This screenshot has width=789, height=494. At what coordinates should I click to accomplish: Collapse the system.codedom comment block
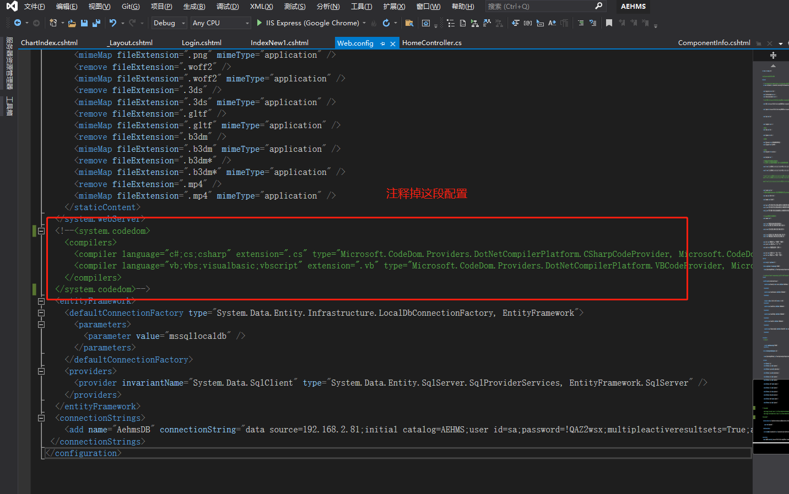coord(41,231)
